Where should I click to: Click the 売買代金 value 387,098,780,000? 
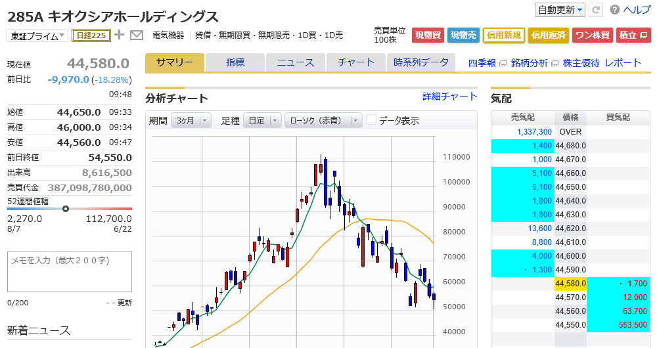(89, 188)
